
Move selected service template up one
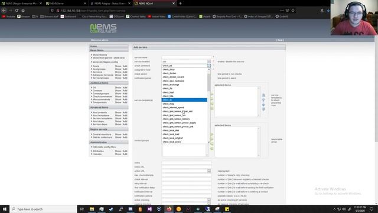(x=263, y=100)
